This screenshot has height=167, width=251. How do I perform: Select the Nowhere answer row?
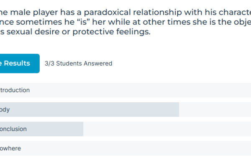click(x=125, y=148)
